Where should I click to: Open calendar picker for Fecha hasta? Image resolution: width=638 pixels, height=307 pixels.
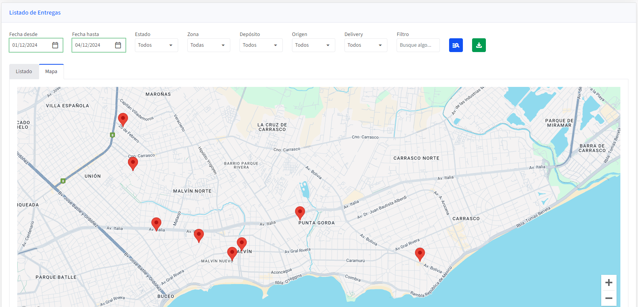click(x=118, y=45)
